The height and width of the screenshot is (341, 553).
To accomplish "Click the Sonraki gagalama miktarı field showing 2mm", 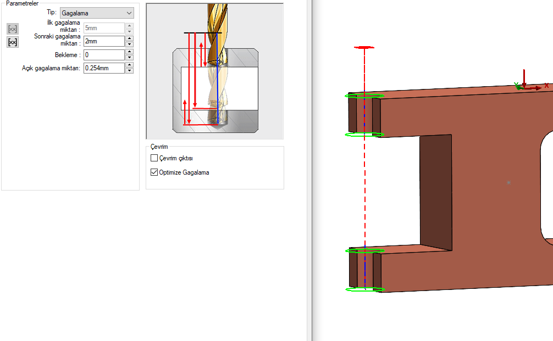I will [104, 41].
